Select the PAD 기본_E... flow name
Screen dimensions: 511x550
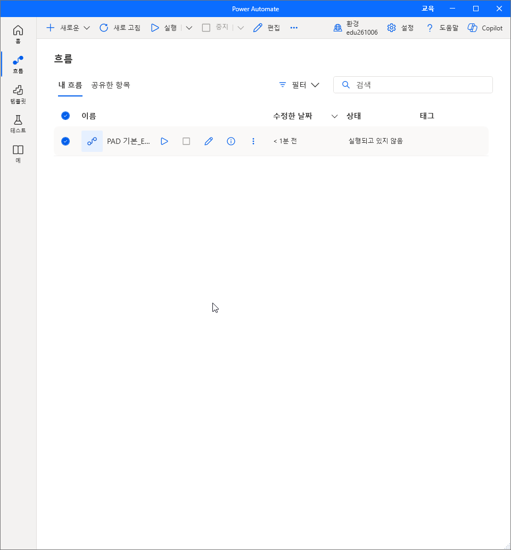[x=128, y=141]
